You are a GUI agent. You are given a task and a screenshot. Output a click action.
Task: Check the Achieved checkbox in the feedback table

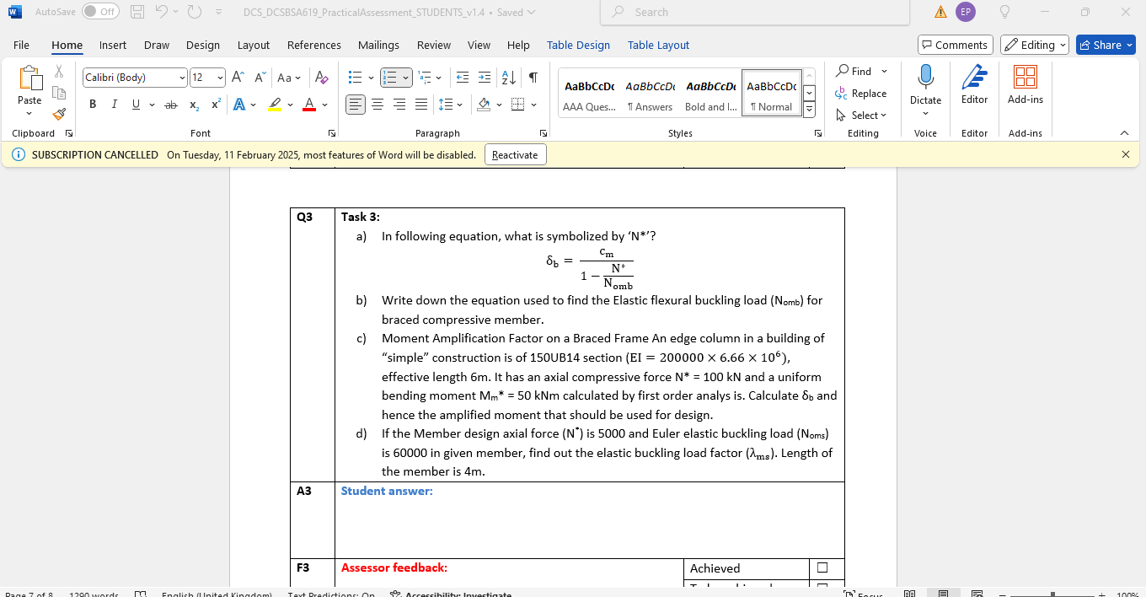point(822,567)
